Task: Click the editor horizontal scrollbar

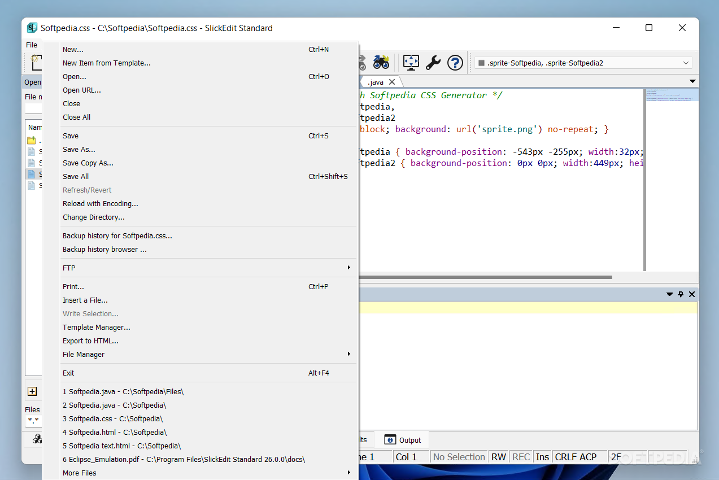Action: (x=486, y=277)
